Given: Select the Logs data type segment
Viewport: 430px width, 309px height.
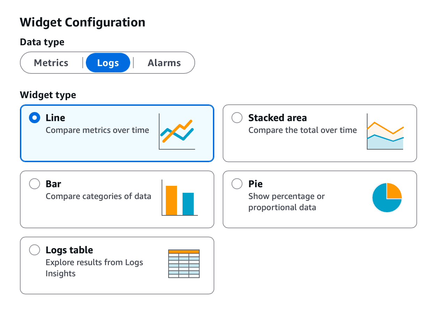Looking at the screenshot, I should tap(108, 63).
